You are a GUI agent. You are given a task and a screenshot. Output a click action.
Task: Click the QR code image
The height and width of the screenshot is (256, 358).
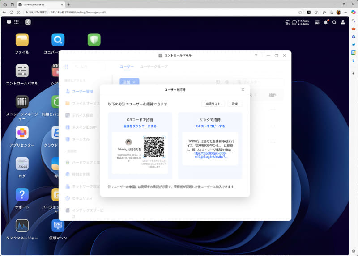tap(154, 147)
